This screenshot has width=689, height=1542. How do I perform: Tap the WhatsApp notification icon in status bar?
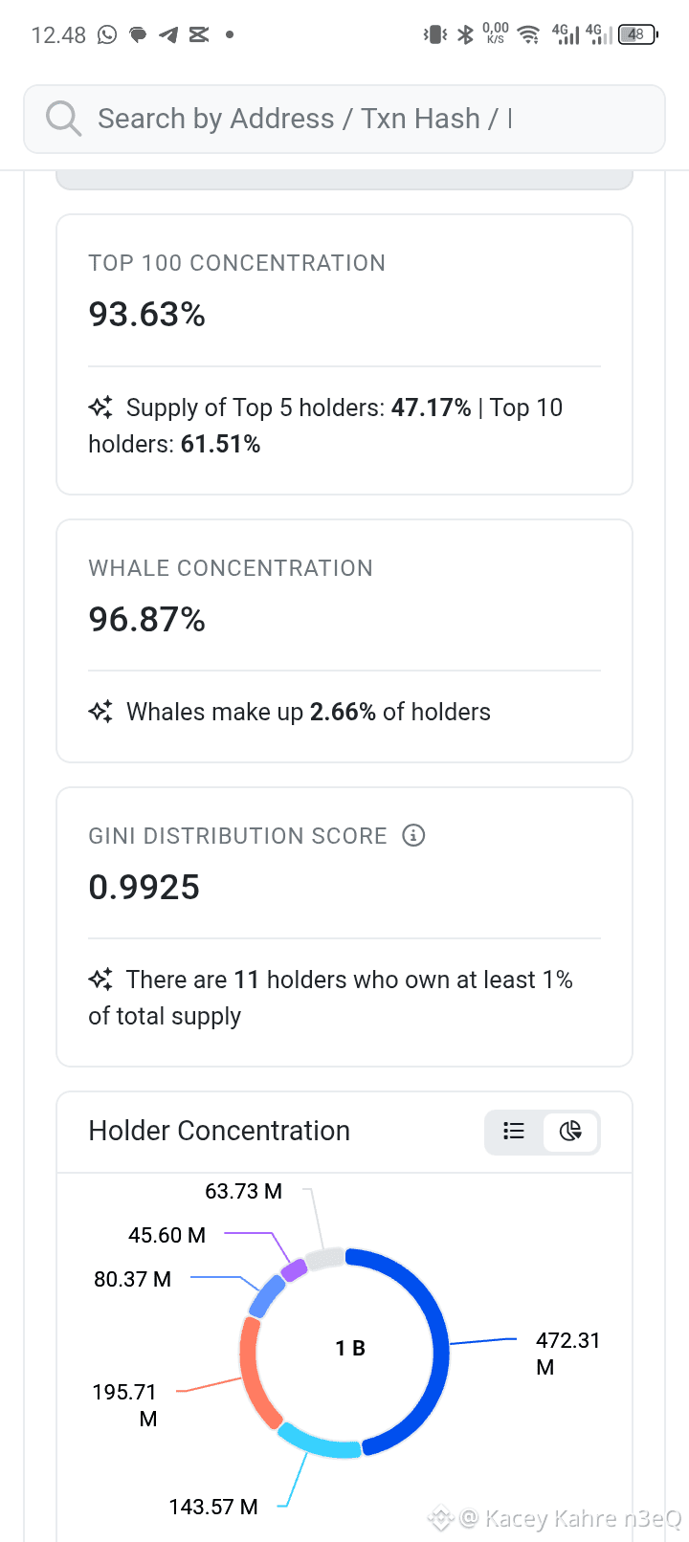click(107, 34)
